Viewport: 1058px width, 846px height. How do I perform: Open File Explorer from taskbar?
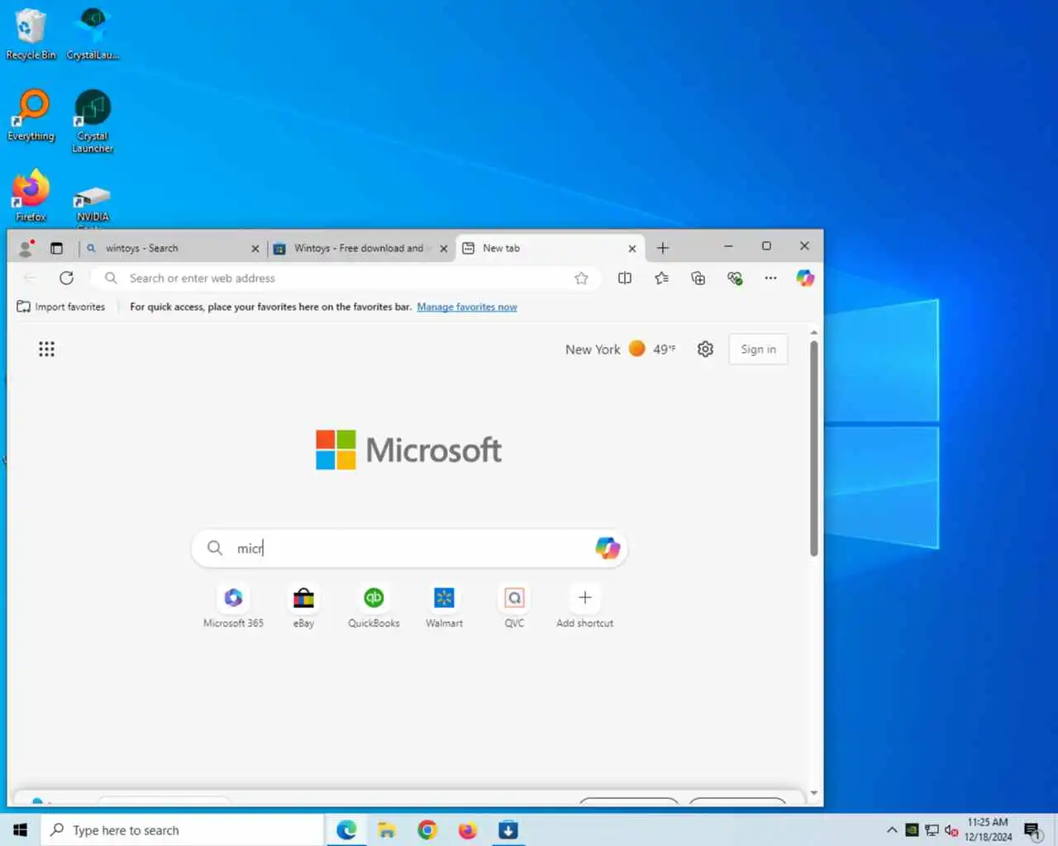pos(387,830)
